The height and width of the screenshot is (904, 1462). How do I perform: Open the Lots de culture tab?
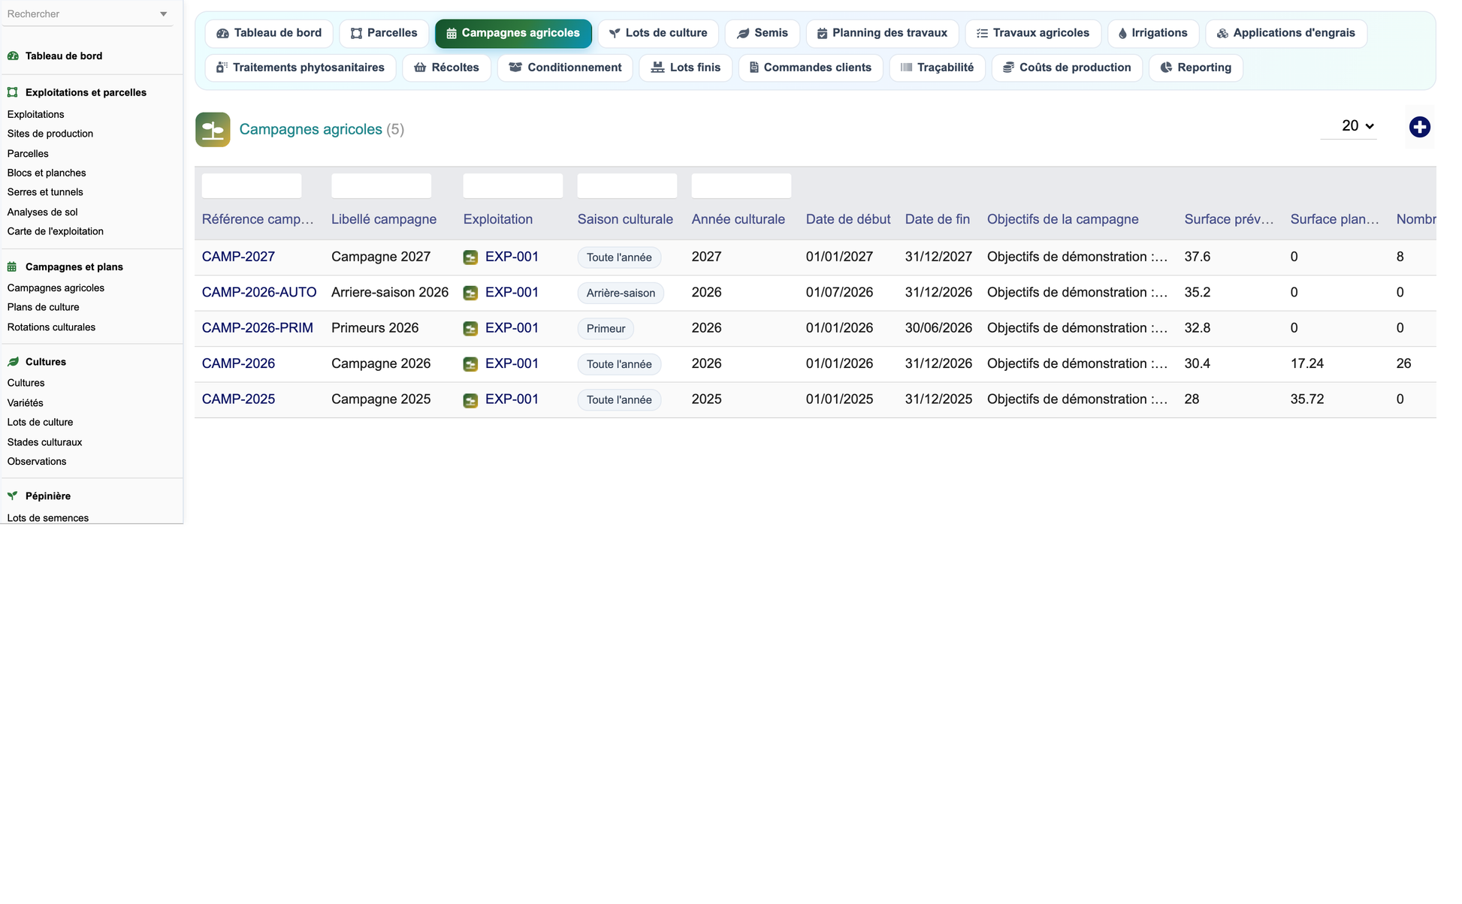pyautogui.click(x=658, y=33)
